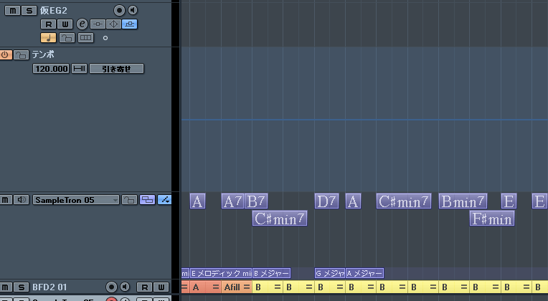Select the orange A pattern on BFD2 01
Viewport: 548px width, 301px height.
tap(205, 287)
